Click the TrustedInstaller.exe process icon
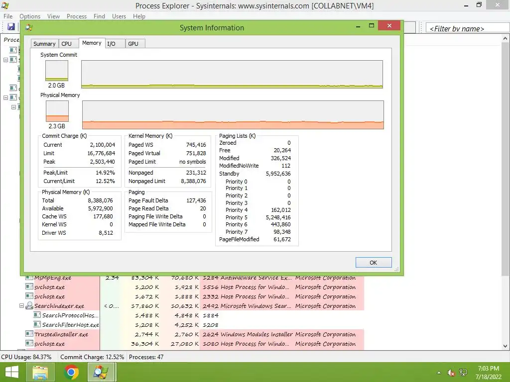Image resolution: width=510 pixels, height=382 pixels. [29, 334]
